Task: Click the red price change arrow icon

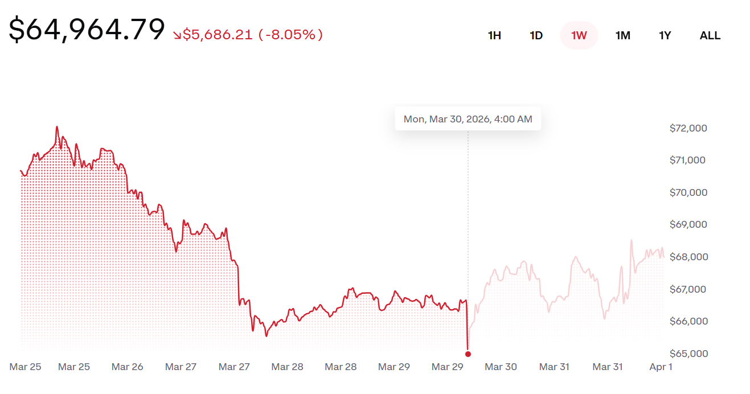Action: click(x=177, y=35)
